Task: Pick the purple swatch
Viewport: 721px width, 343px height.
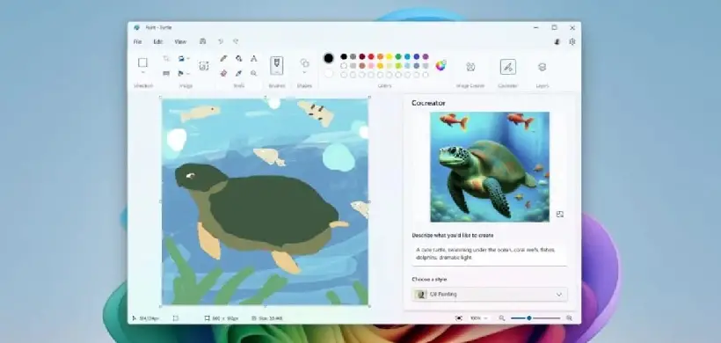Action: [x=426, y=56]
